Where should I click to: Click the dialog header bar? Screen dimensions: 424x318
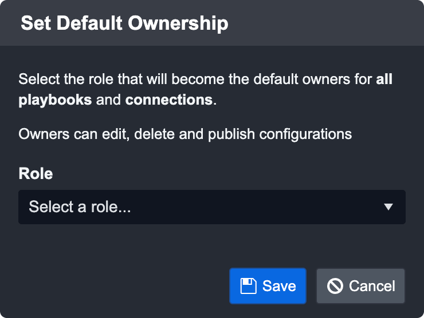point(321,23)
